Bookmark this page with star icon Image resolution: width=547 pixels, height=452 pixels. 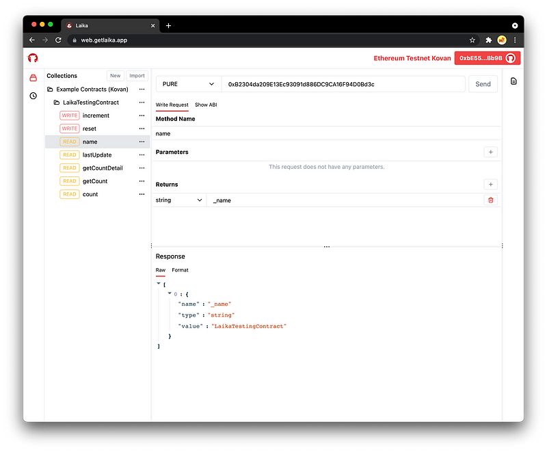click(x=472, y=40)
